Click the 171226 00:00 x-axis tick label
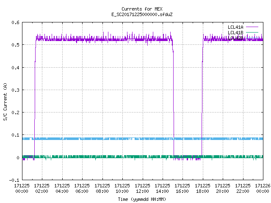The image size is (271, 203). click(x=263, y=189)
